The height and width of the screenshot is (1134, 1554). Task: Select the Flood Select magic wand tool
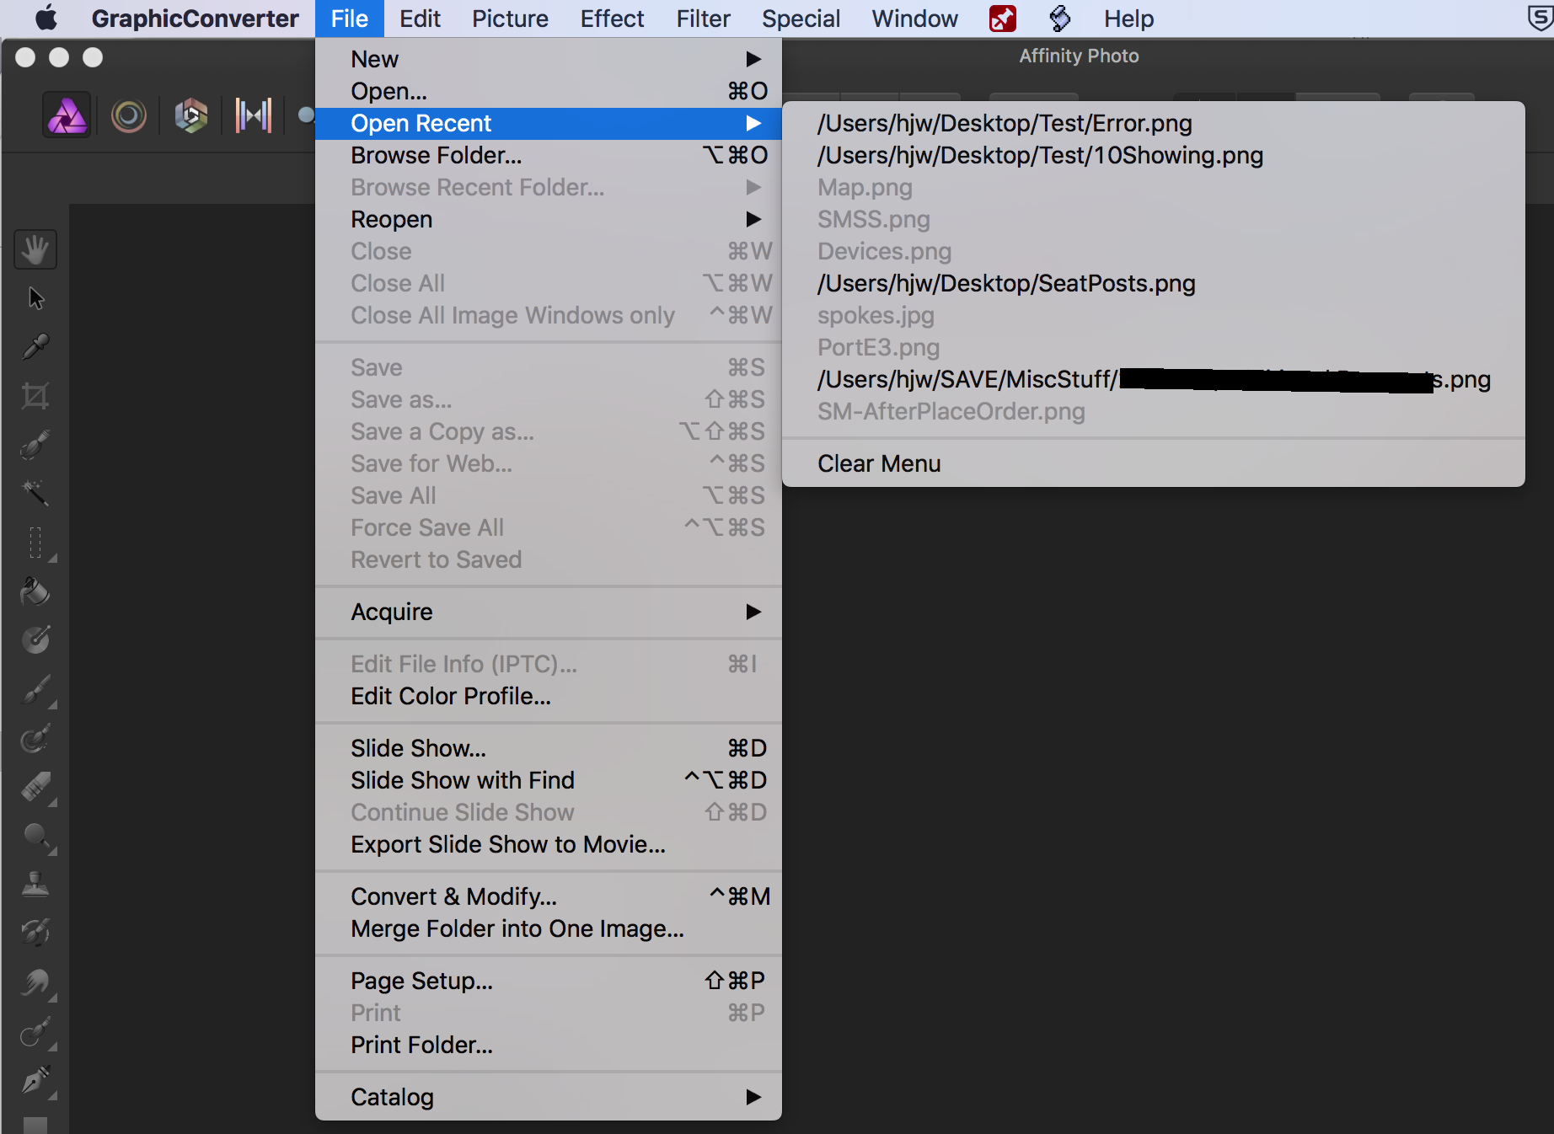click(35, 493)
